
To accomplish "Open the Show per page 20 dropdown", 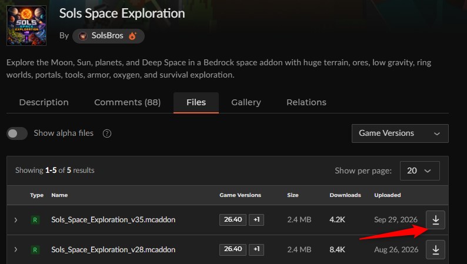I will (419, 171).
